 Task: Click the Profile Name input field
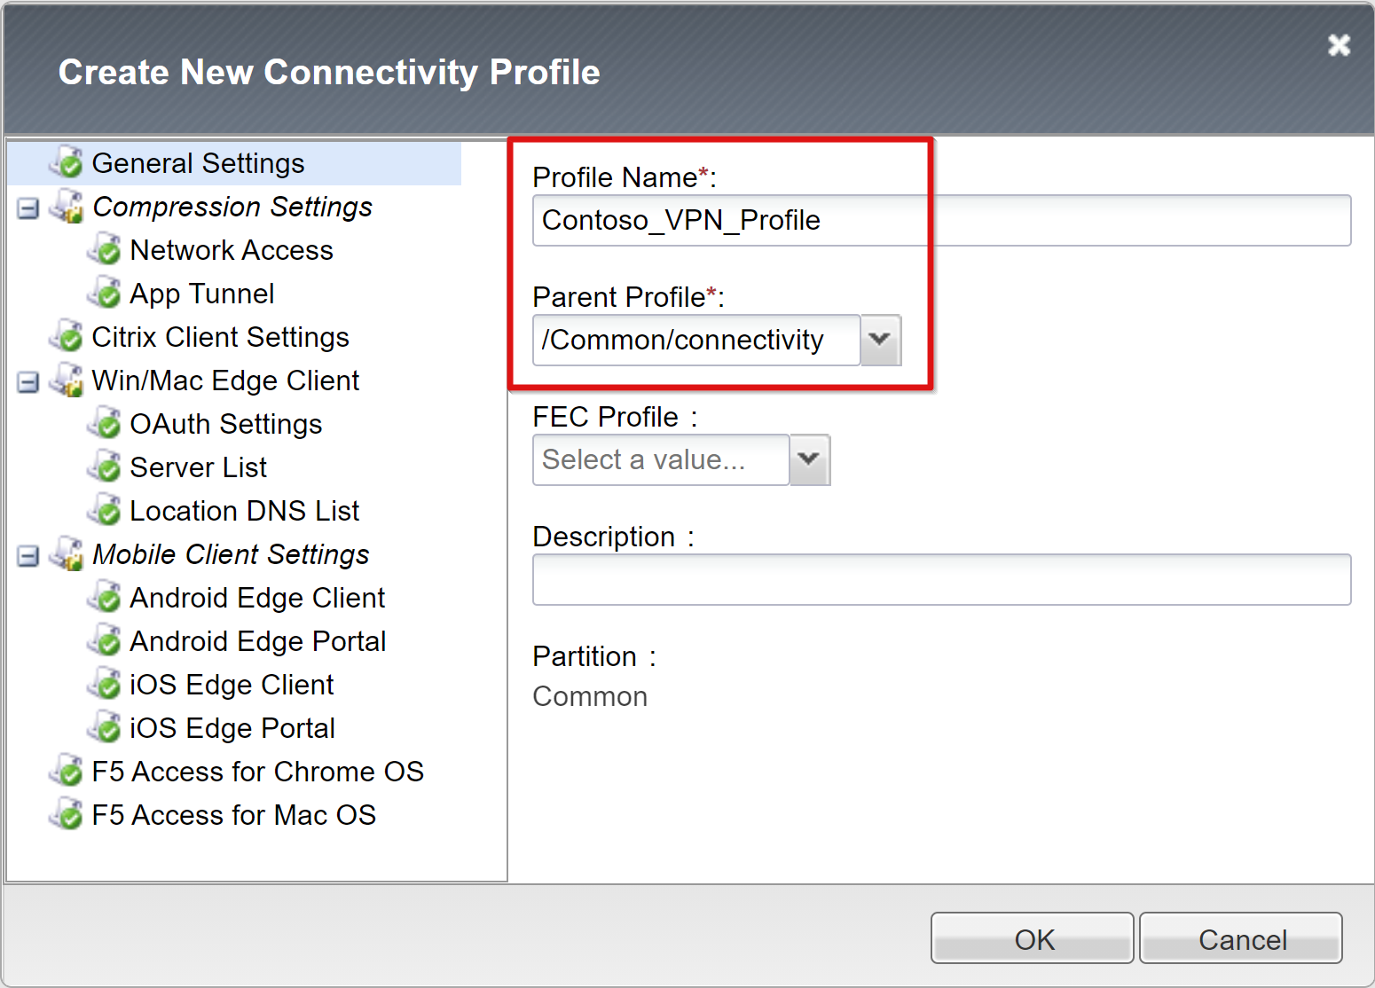941,220
